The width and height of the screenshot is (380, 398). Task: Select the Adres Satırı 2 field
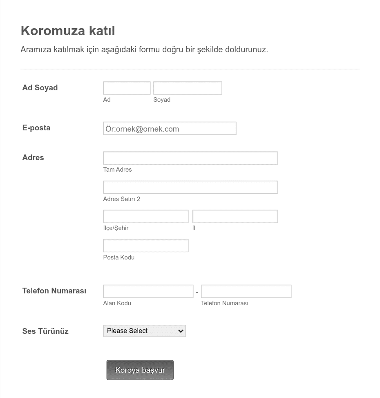tap(190, 187)
